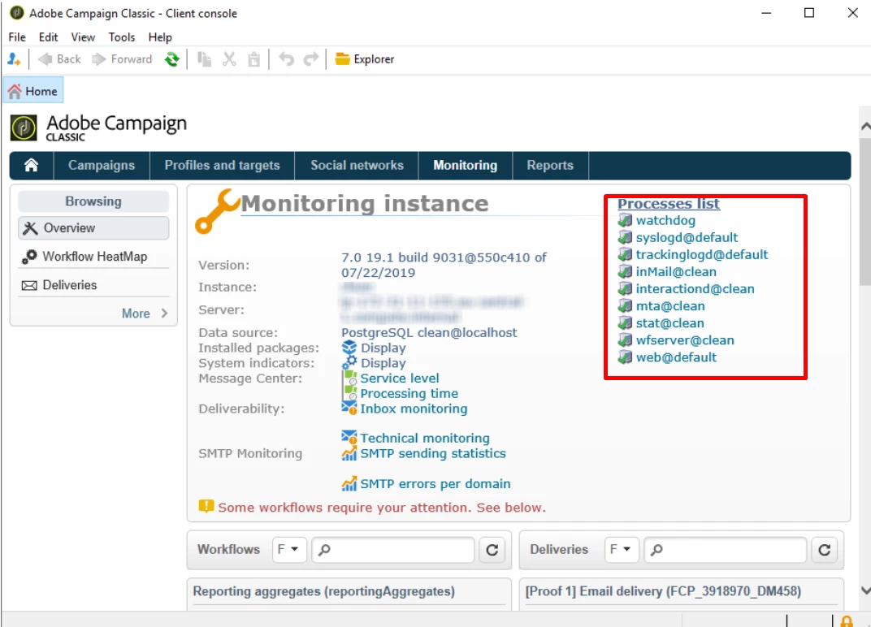Open Workflow HeatMap in Browsing panel
871x627 pixels.
(x=93, y=257)
